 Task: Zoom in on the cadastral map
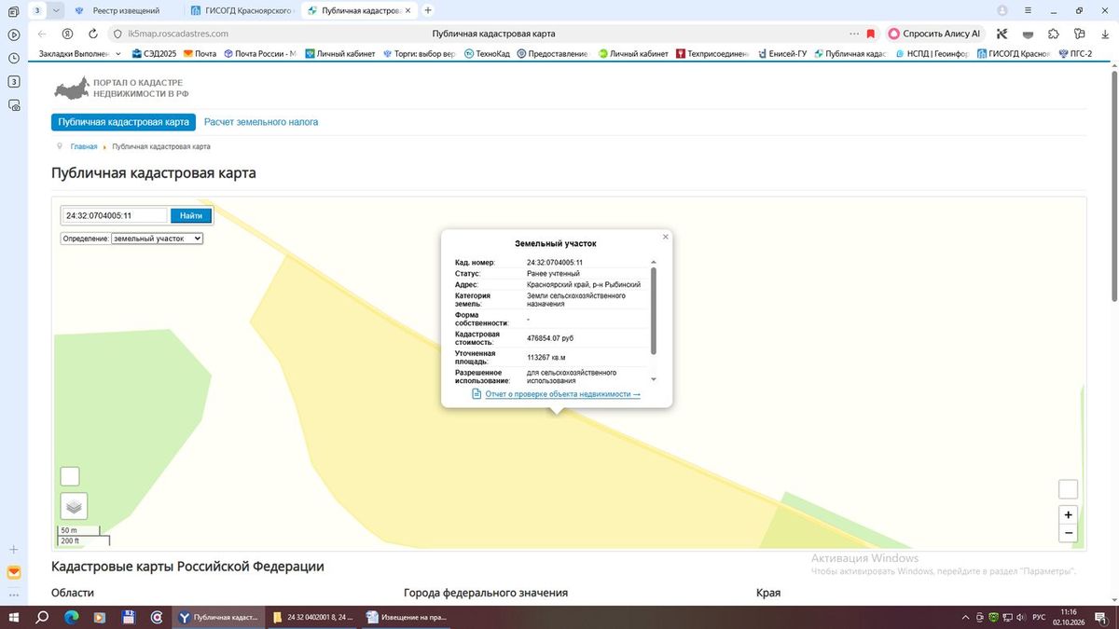(1069, 514)
